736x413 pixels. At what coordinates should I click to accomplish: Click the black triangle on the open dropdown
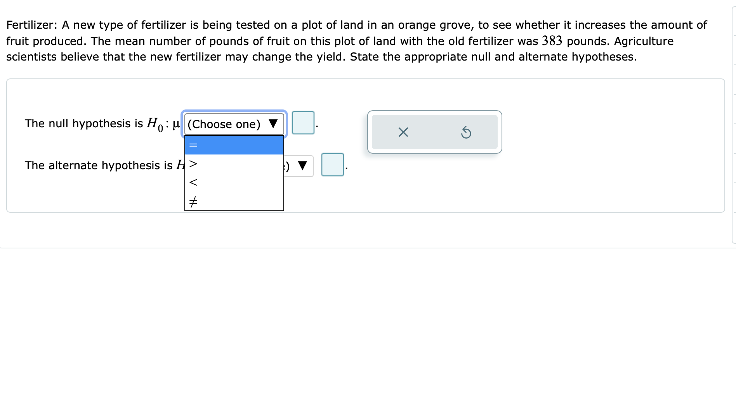coord(273,124)
